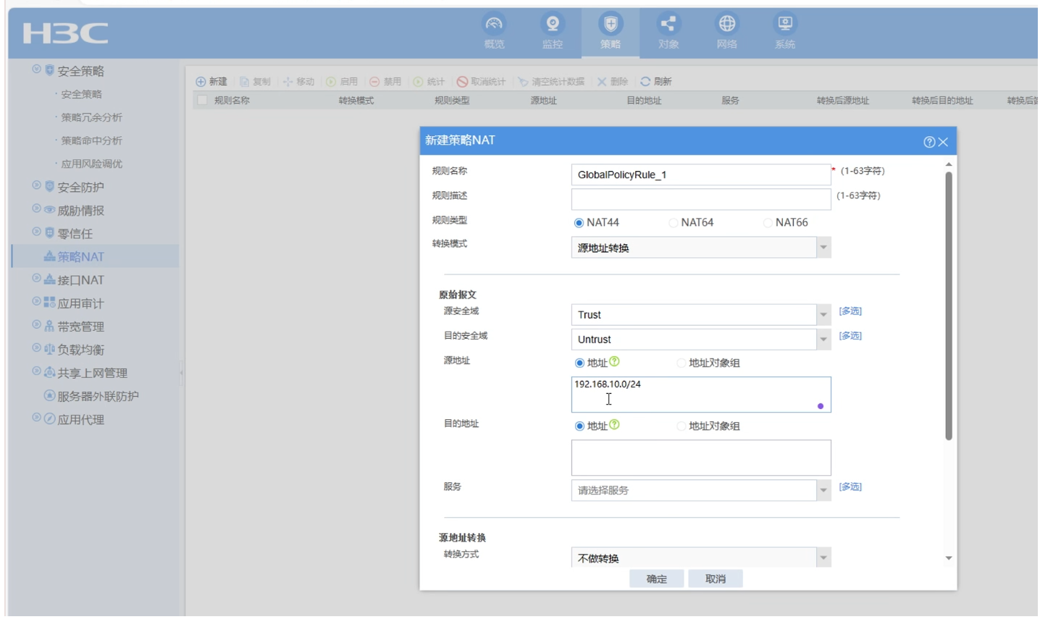Viewport: 1040px width, 622px height.
Task: Click the 启用 enable toolbar item
Action: (x=342, y=82)
